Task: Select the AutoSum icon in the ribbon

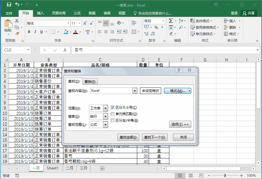Action: [x=171, y=20]
